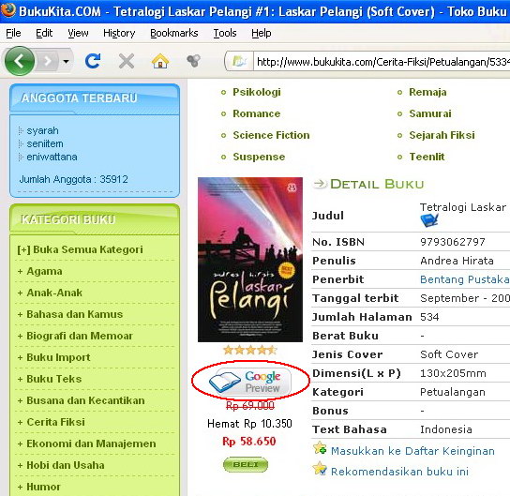The width and height of the screenshot is (510, 496).
Task: Click the author name Andrea Hirata
Action: [457, 261]
